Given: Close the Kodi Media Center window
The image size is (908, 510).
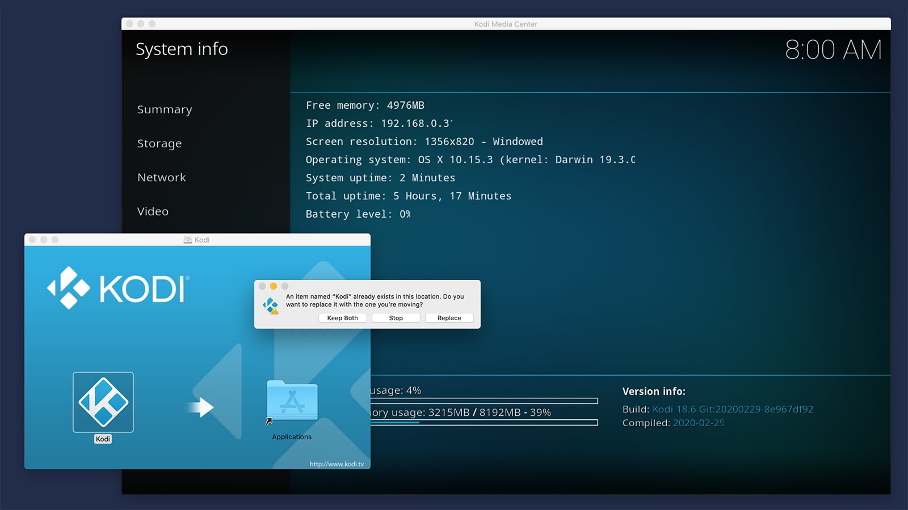Looking at the screenshot, I should tap(129, 24).
